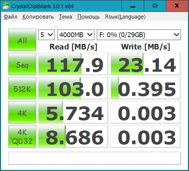
Task: Open the 4000MB test size dropdown
Action: 76,35
